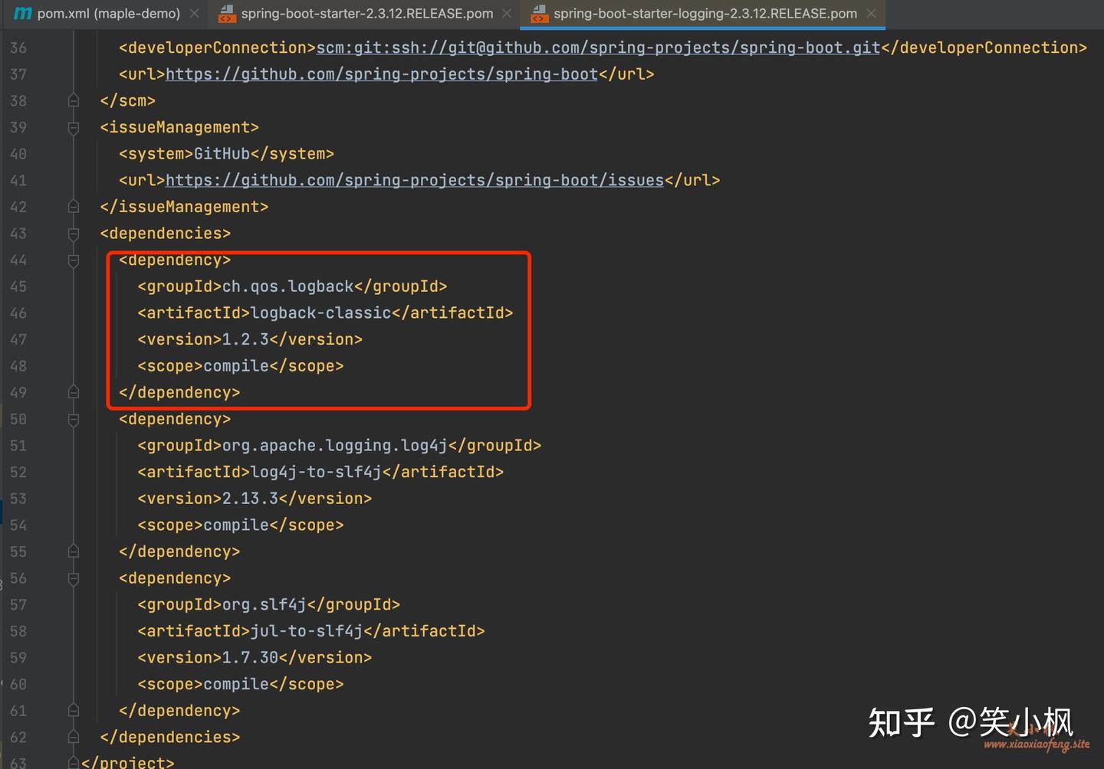This screenshot has width=1104, height=769.
Task: Click fold marker ending the dependencies section
Action: 74,737
